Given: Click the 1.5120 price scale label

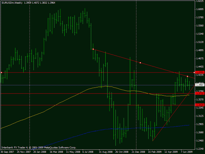Looking at the screenshot, I should 200,42.
